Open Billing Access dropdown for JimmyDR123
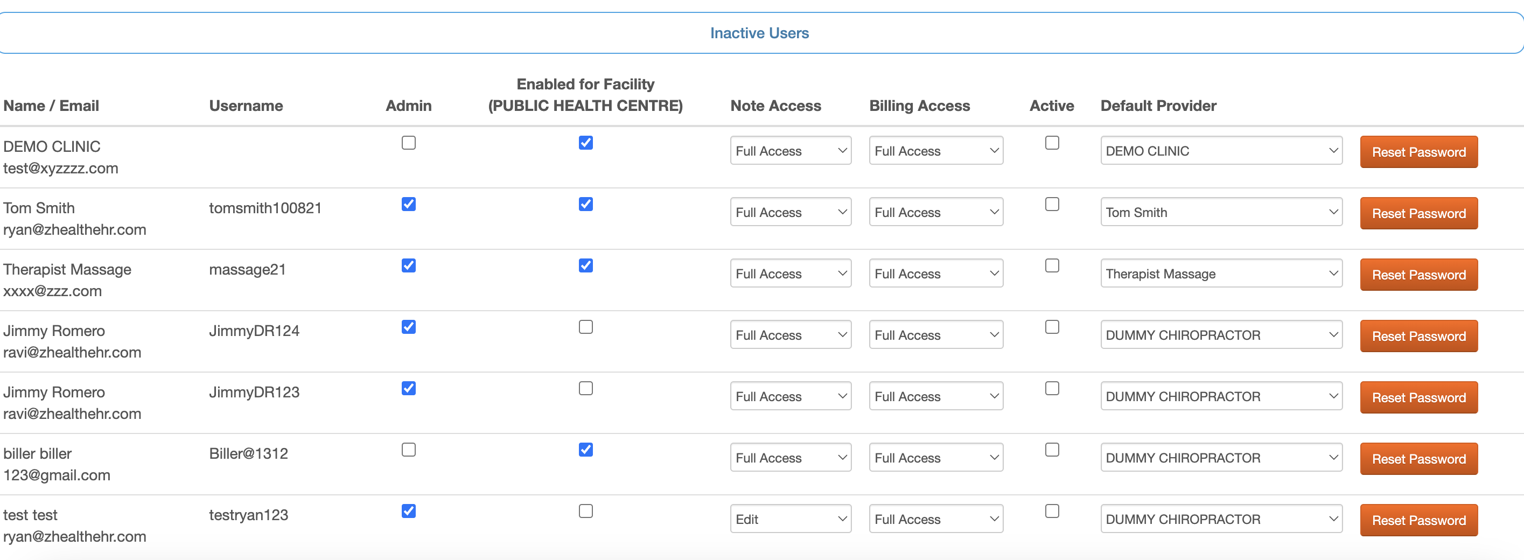The width and height of the screenshot is (1524, 560). (936, 397)
